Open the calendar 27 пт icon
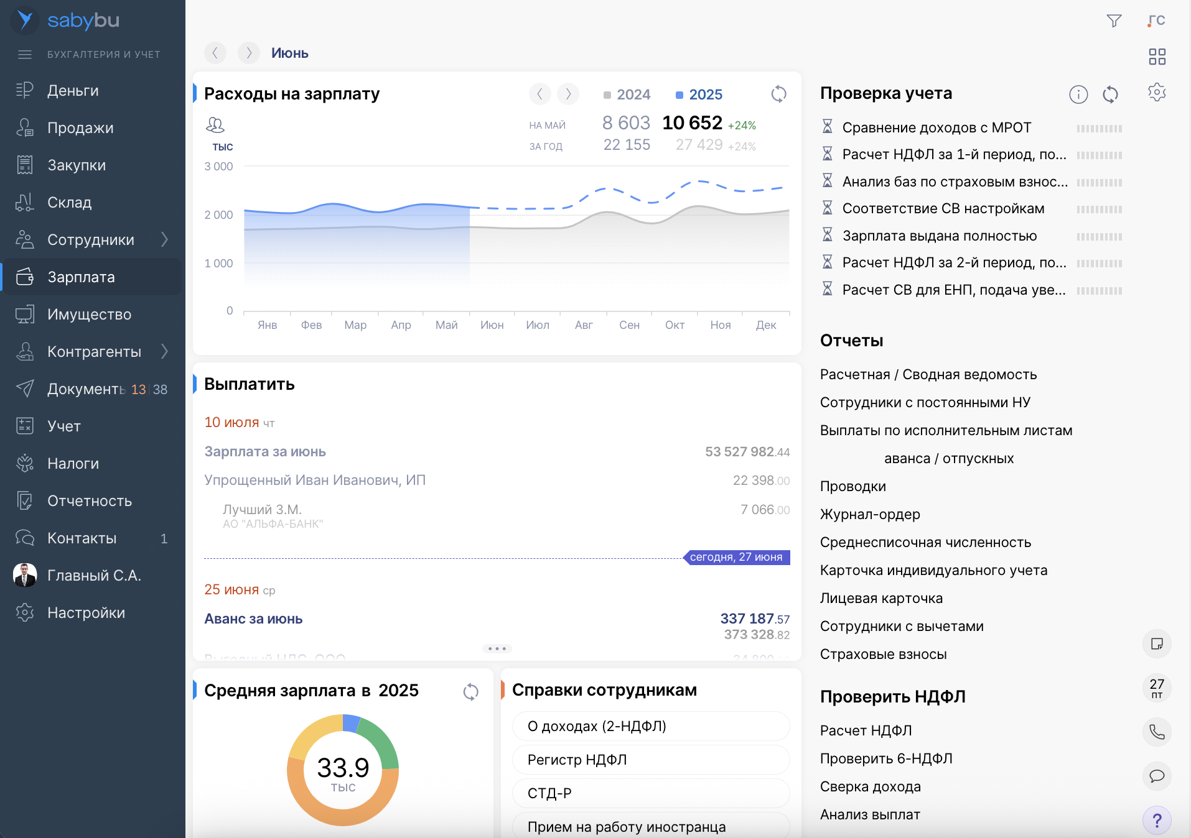This screenshot has width=1191, height=838. pos(1157,688)
